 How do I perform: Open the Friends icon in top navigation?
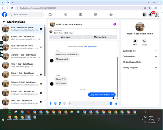click(65, 15)
